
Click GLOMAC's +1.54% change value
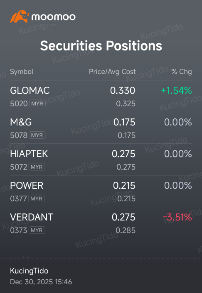pyautogui.click(x=176, y=90)
